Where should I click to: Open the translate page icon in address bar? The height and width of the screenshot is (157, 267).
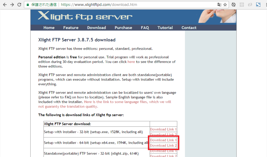[x=219, y=5]
